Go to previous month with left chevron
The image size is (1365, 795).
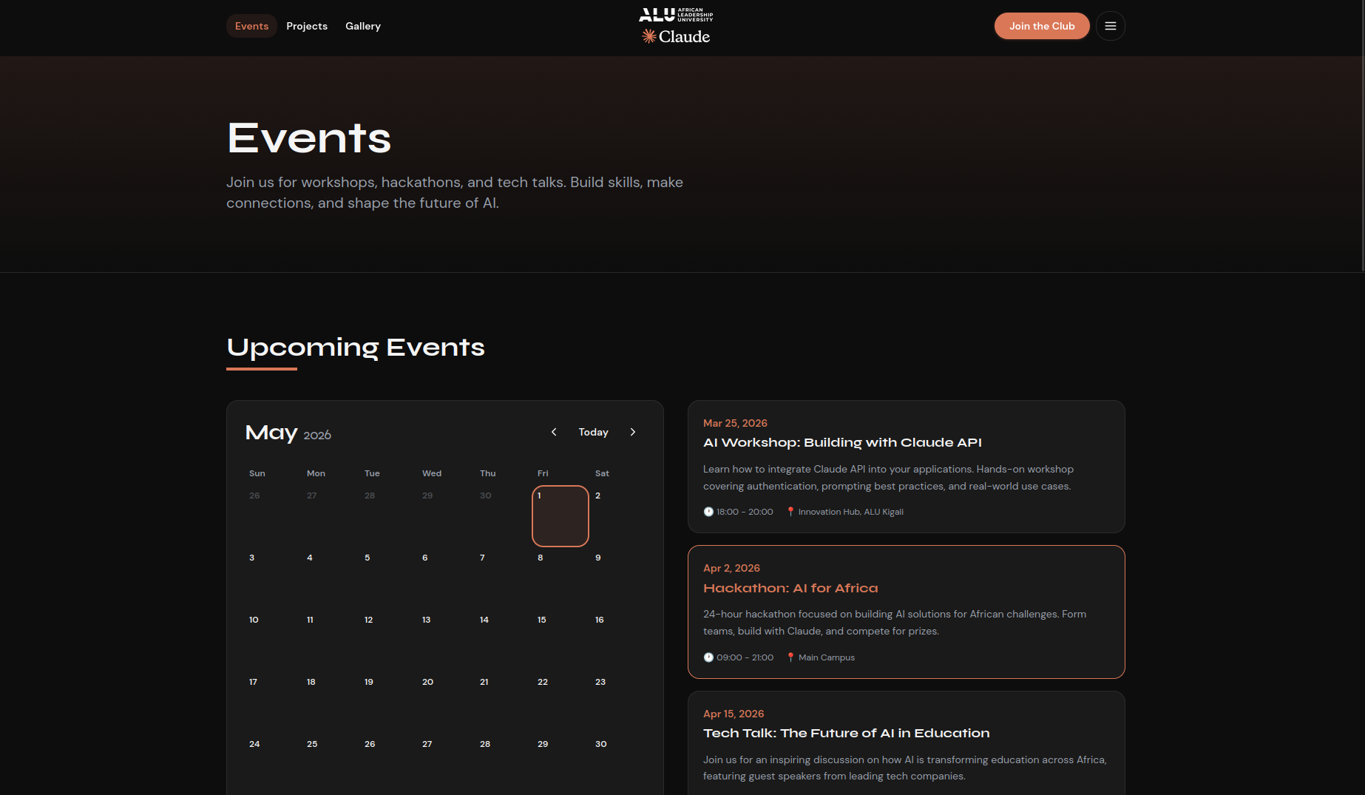(554, 432)
